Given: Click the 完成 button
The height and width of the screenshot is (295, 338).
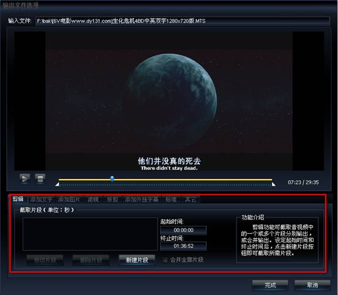Looking at the screenshot, I should (x=270, y=285).
